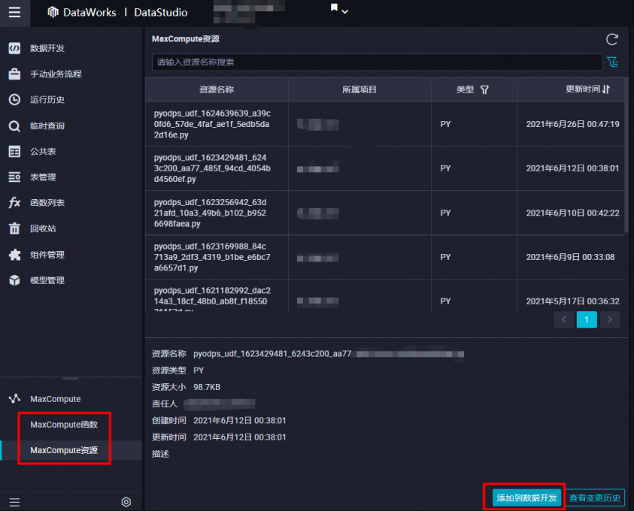This screenshot has width=634, height=511.
Task: Select MaxCompute函数 in sidebar
Action: click(x=64, y=425)
